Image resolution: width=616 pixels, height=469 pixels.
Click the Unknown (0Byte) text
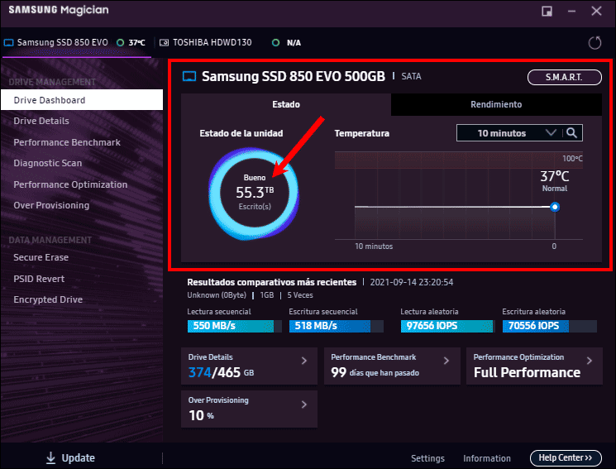point(217,295)
